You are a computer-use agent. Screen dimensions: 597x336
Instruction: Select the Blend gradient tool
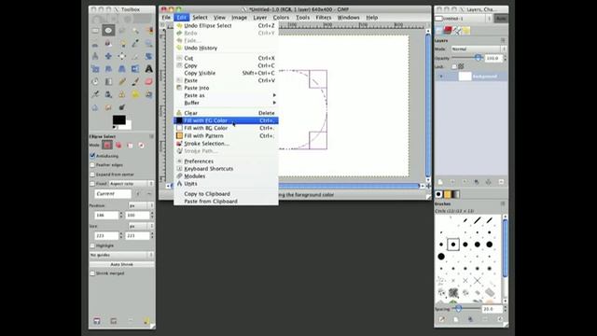[108, 81]
